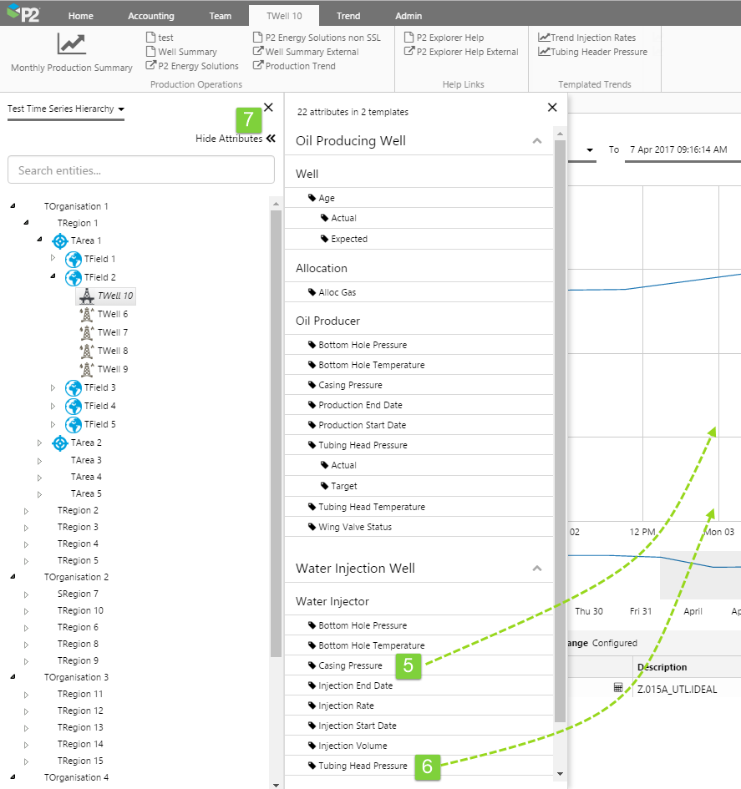Click the TArea 1 target icon
This screenshot has width=741, height=789.
point(59,241)
